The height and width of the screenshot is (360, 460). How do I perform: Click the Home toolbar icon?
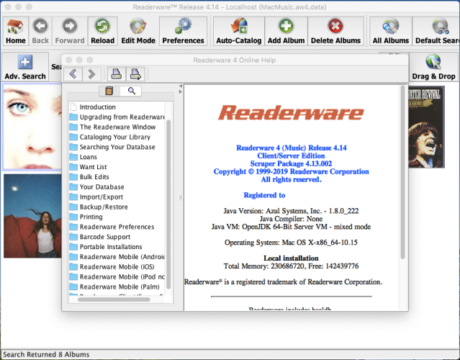(16, 31)
